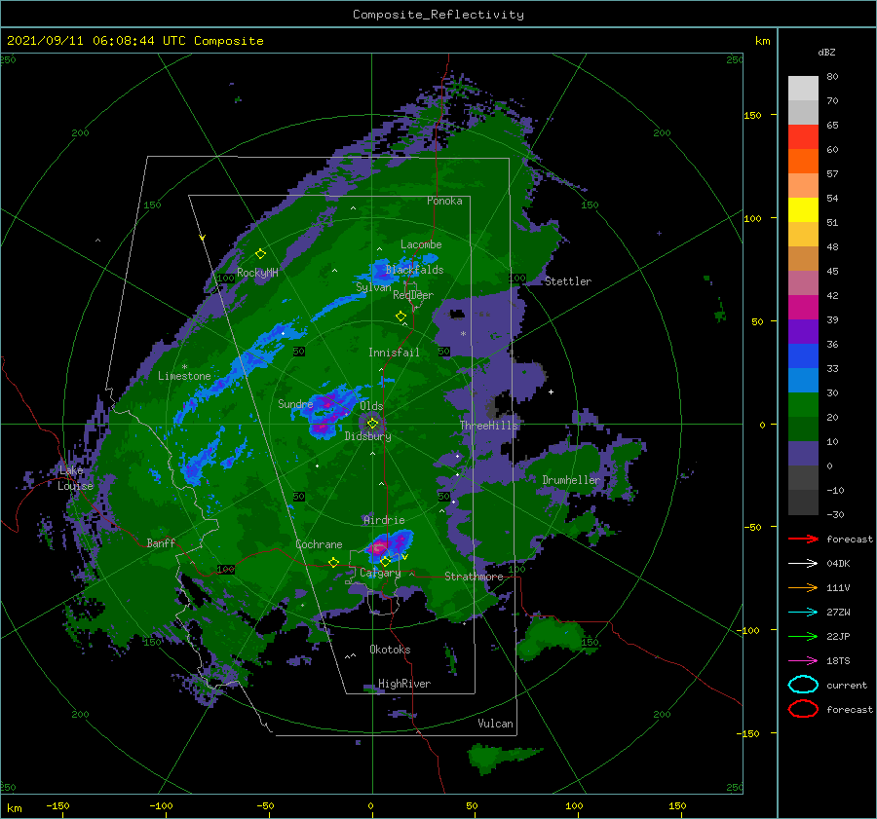The width and height of the screenshot is (877, 819).
Task: Pick the light grey 80 dBZ swatch
Action: (x=803, y=89)
